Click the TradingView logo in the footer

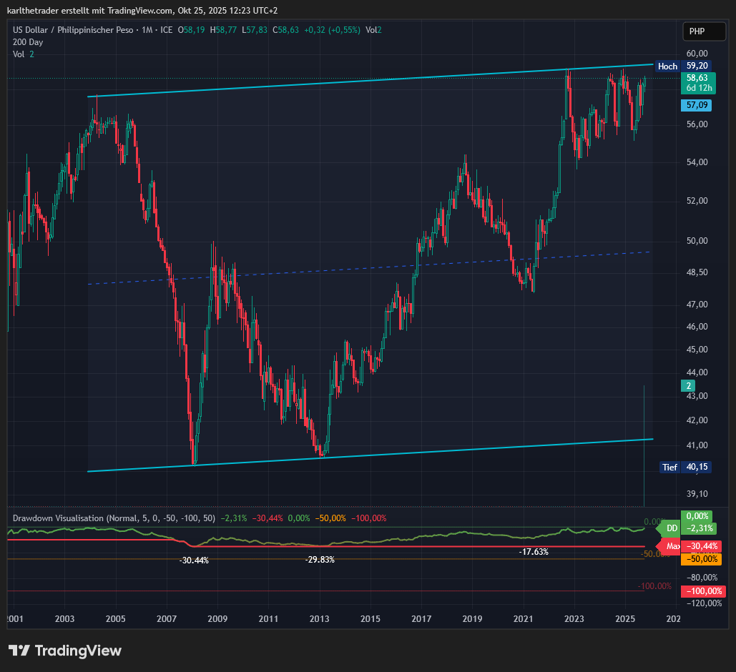coord(65,651)
